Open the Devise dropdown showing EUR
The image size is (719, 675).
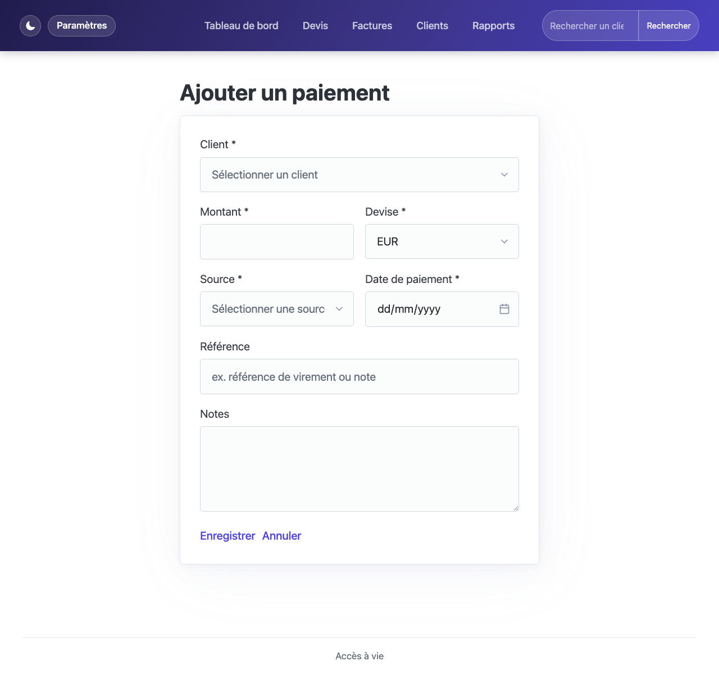(x=442, y=241)
